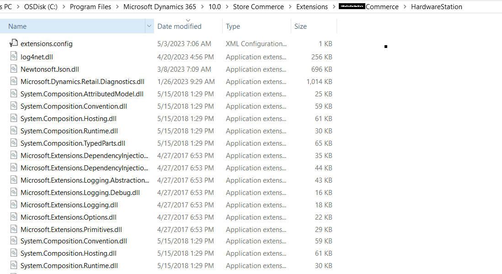Expand the chevron after Extensions in the path
This screenshot has height=274, width=502.
(x=334, y=7)
